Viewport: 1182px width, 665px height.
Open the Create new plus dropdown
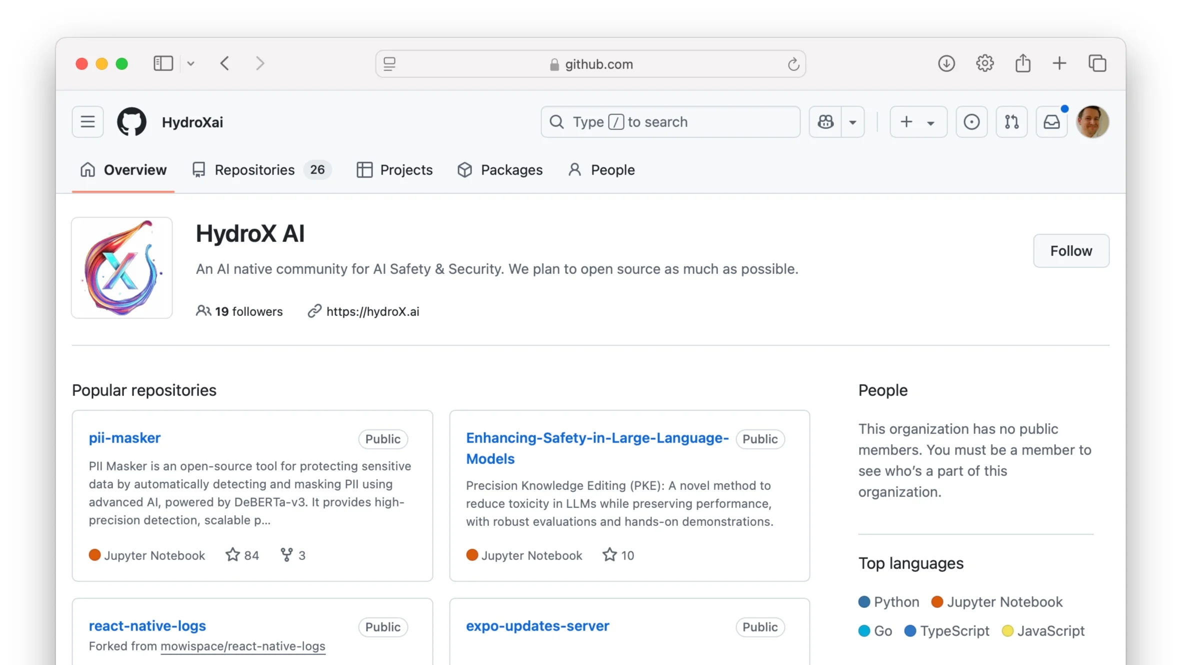point(918,121)
